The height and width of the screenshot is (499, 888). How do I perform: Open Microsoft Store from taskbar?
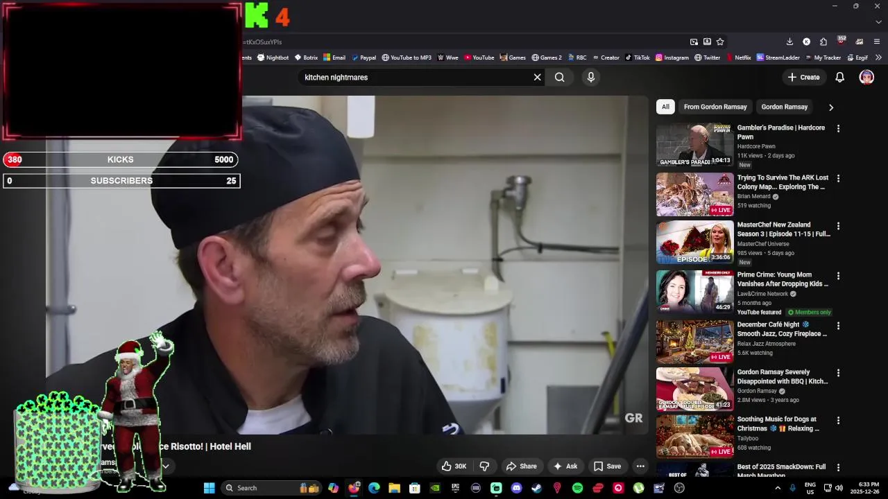415,488
